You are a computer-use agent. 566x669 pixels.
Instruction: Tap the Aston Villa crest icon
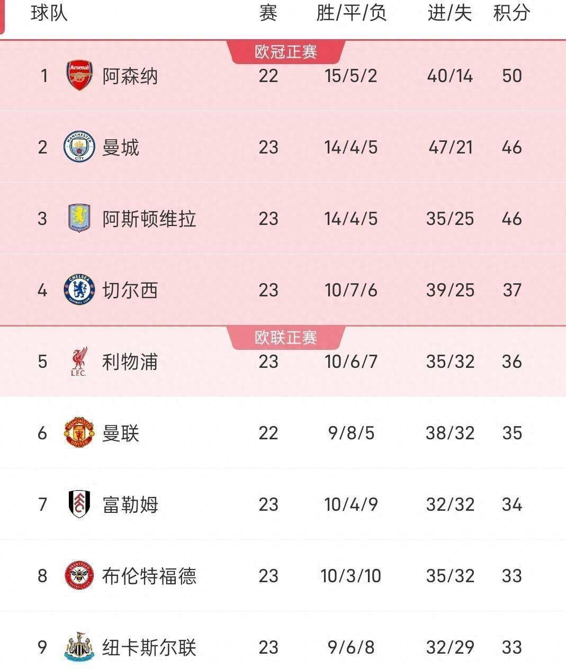point(79,218)
